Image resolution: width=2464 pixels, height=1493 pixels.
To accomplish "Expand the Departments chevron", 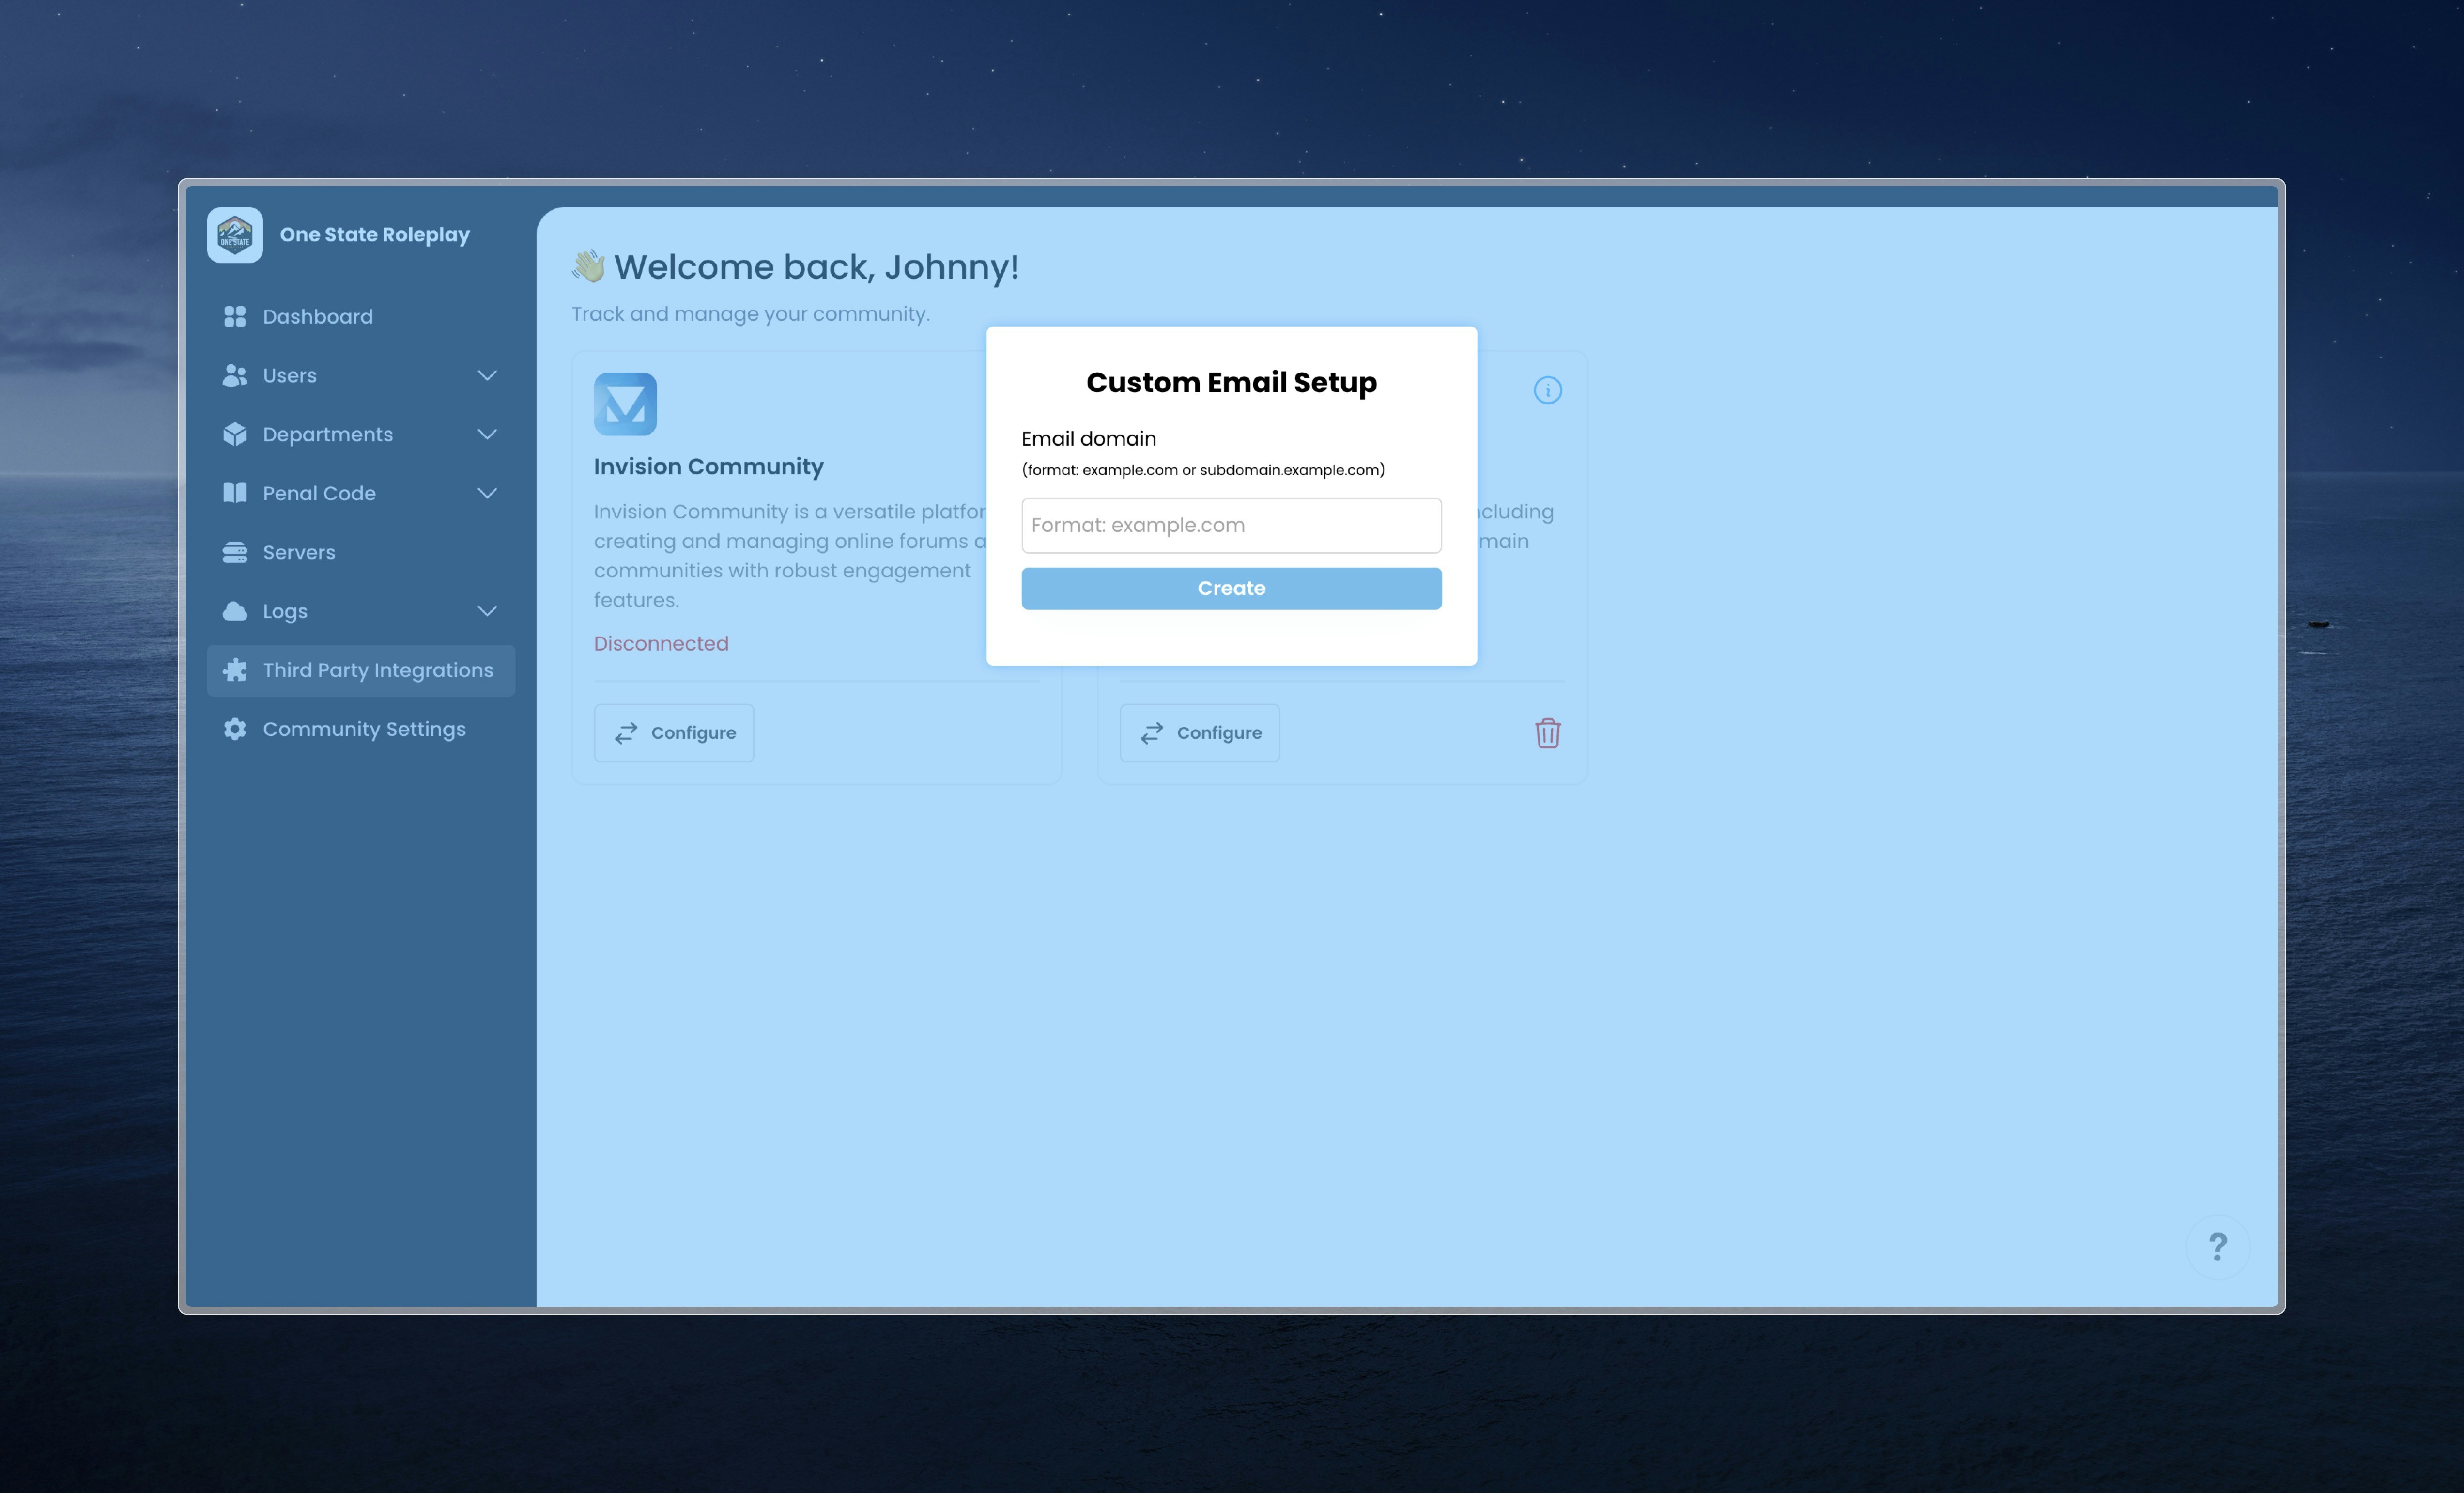I will (x=487, y=434).
